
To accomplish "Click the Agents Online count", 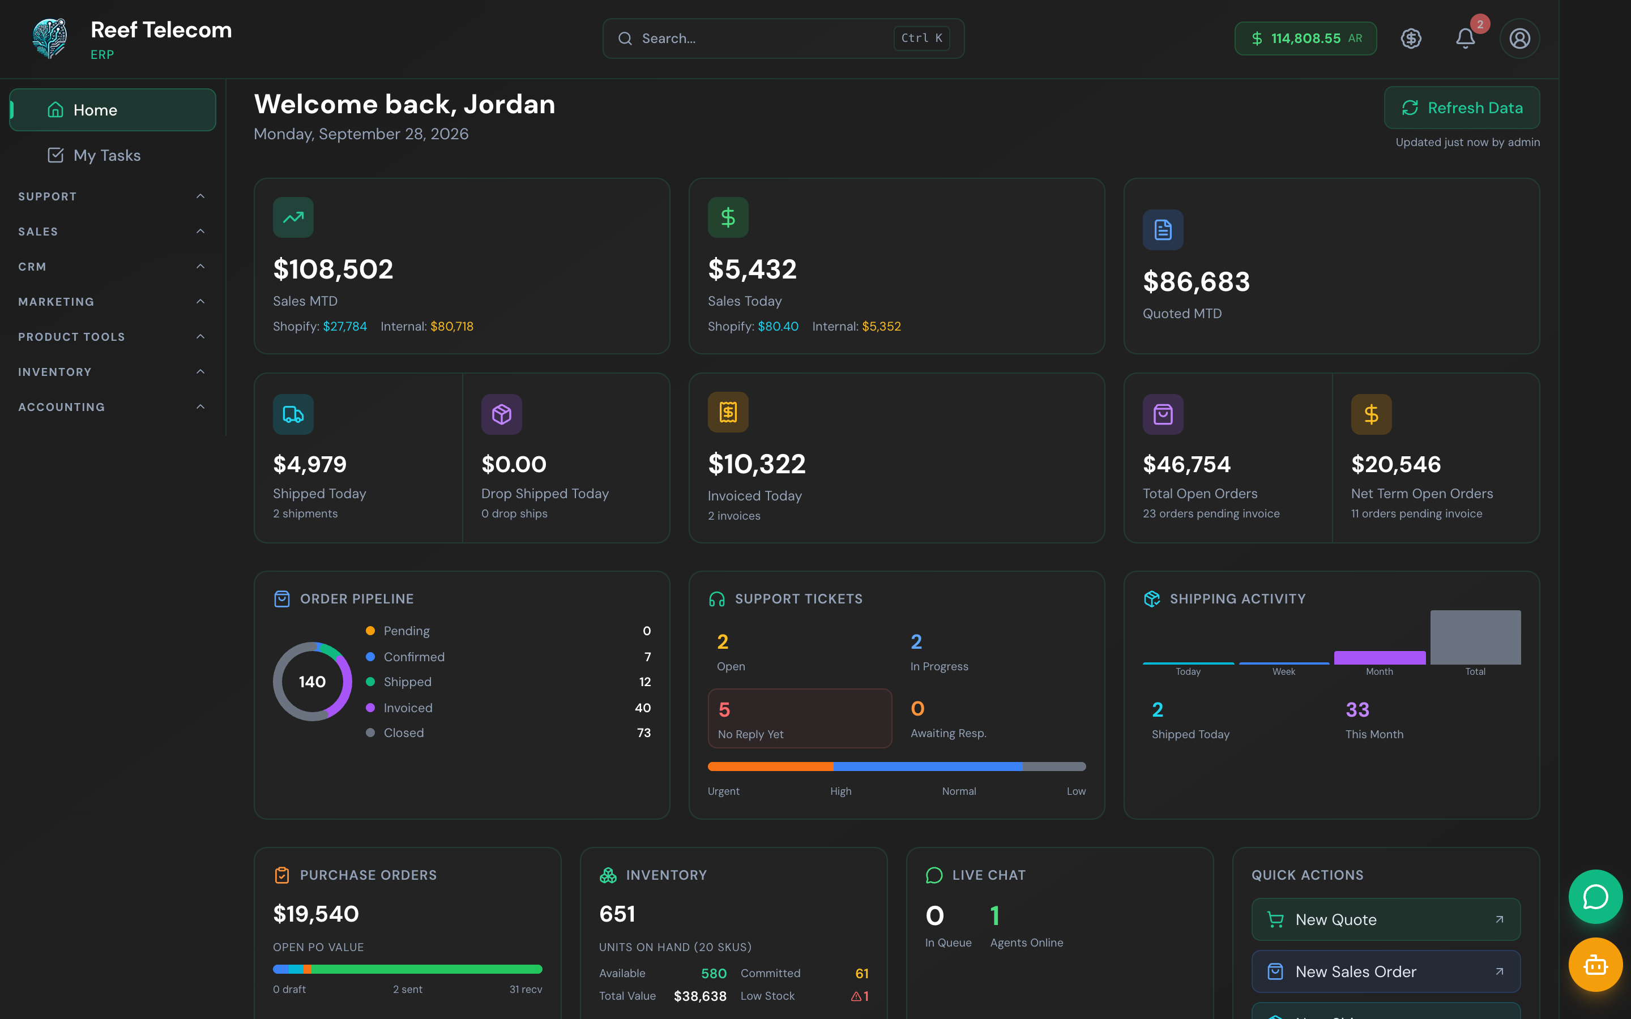I will point(995,916).
